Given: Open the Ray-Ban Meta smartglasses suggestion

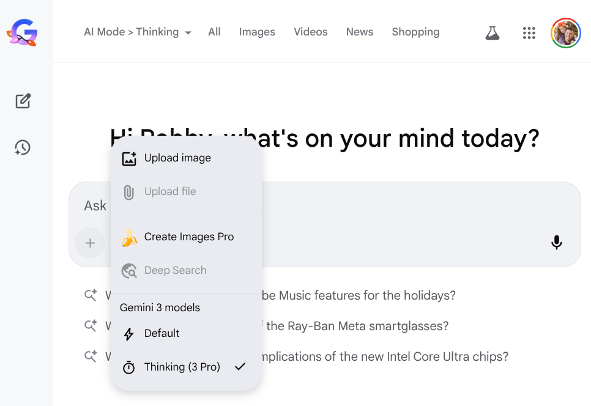Looking at the screenshot, I should click(357, 326).
